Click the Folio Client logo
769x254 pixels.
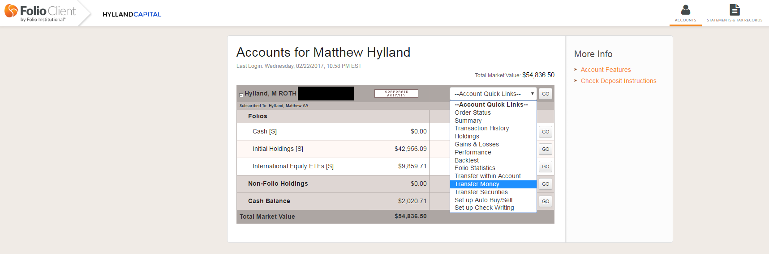coord(40,13)
